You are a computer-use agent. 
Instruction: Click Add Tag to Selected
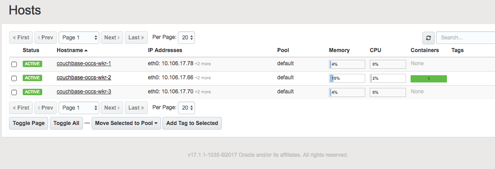192,123
